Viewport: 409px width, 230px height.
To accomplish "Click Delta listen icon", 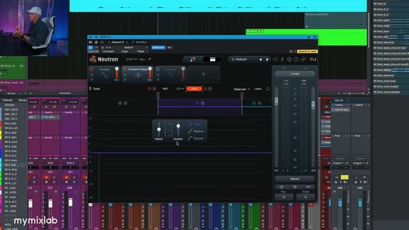I will [91, 89].
